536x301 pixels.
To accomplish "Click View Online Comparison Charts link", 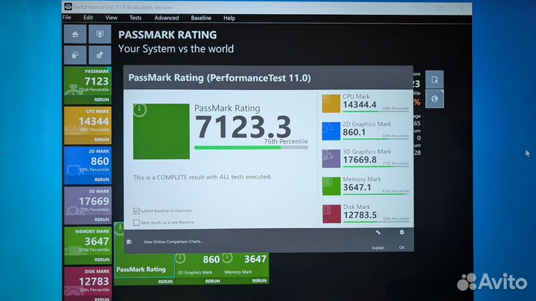I will click(x=173, y=242).
